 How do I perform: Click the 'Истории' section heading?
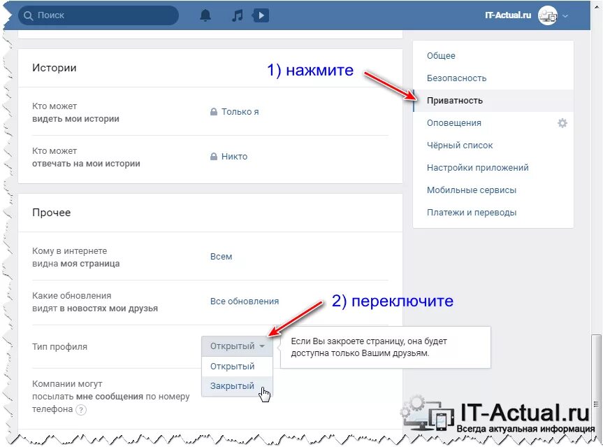pyautogui.click(x=55, y=68)
